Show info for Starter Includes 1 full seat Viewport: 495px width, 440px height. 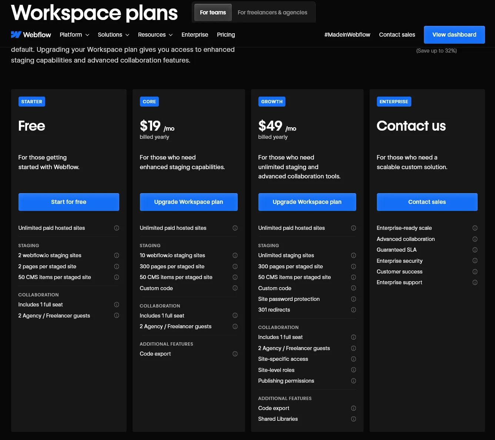click(x=117, y=305)
